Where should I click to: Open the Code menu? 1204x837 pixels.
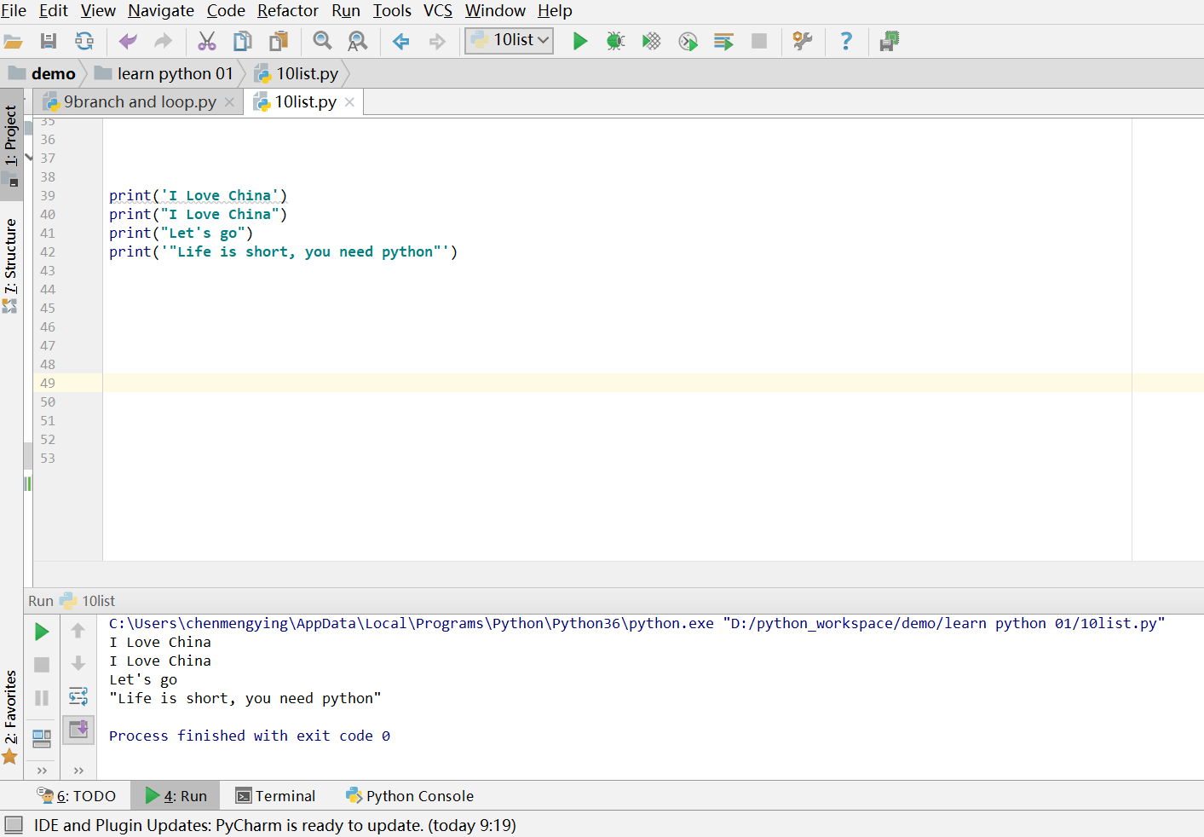pos(226,11)
